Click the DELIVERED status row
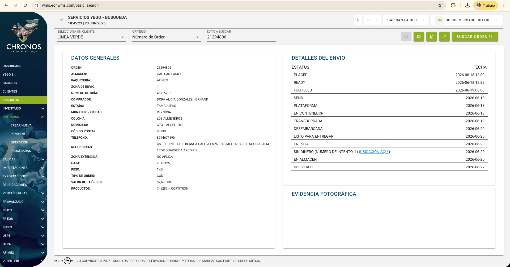The image size is (510, 267). pyautogui.click(x=389, y=167)
